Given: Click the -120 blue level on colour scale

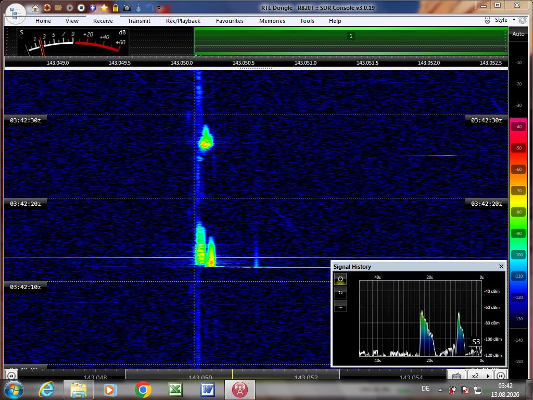Looking at the screenshot, I should (x=518, y=297).
